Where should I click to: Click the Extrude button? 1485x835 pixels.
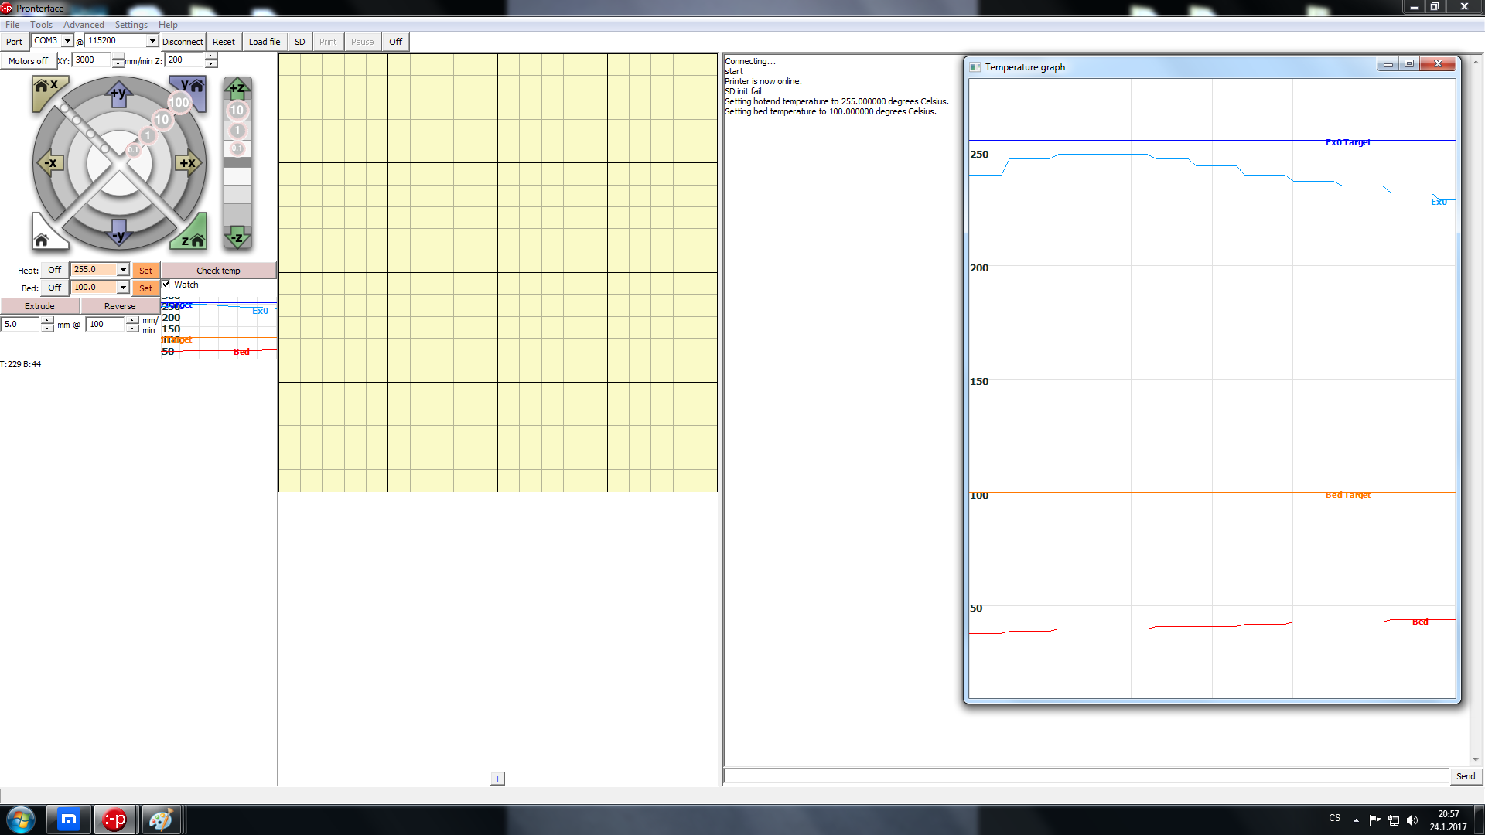[39, 306]
